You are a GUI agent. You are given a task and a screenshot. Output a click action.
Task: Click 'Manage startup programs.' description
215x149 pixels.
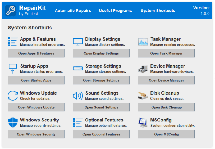pos(41,72)
